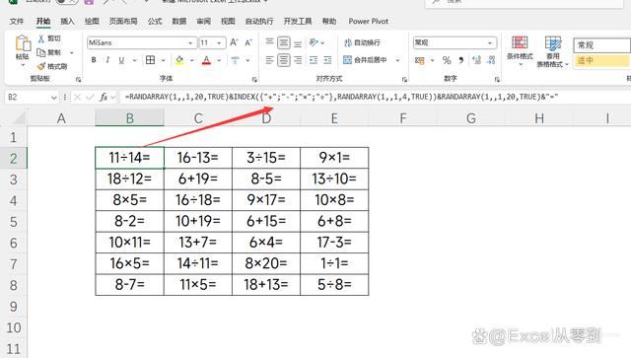This screenshot has height=358, width=631.
Task: Decrease indent icon
Action: tap(314, 60)
